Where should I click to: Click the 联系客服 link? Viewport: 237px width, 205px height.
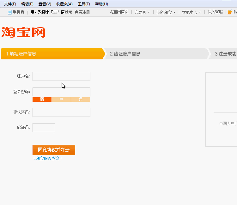click(215, 12)
